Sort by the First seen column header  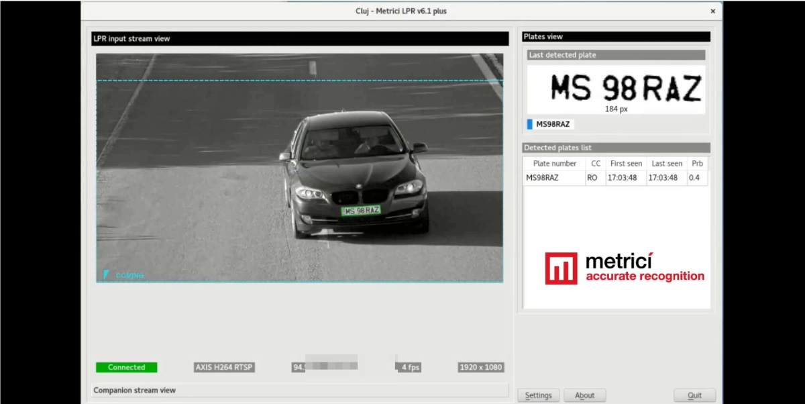pyautogui.click(x=626, y=164)
